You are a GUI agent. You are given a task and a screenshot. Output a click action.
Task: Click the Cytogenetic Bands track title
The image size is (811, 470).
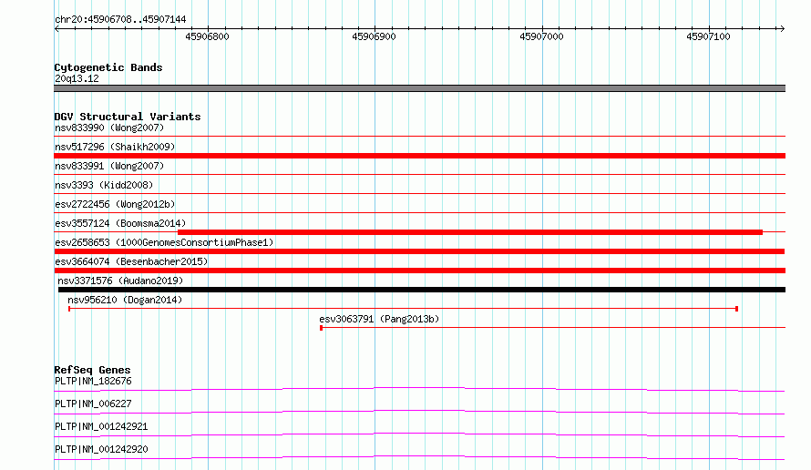pyautogui.click(x=108, y=67)
